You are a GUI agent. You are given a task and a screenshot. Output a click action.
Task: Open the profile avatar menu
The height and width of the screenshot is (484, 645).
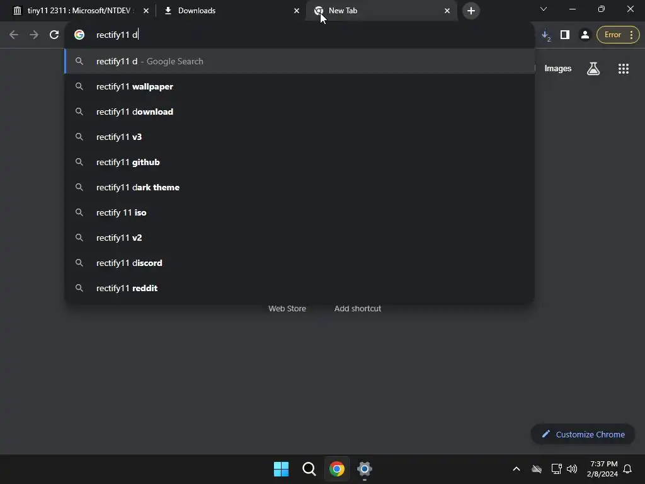585,35
